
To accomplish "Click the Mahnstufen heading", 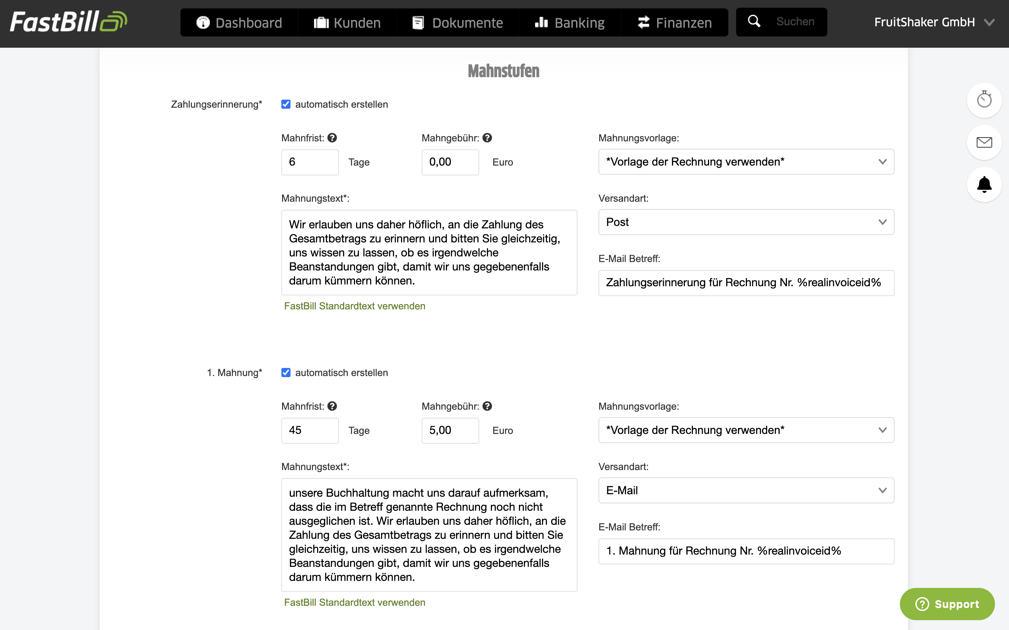I will pos(503,71).
